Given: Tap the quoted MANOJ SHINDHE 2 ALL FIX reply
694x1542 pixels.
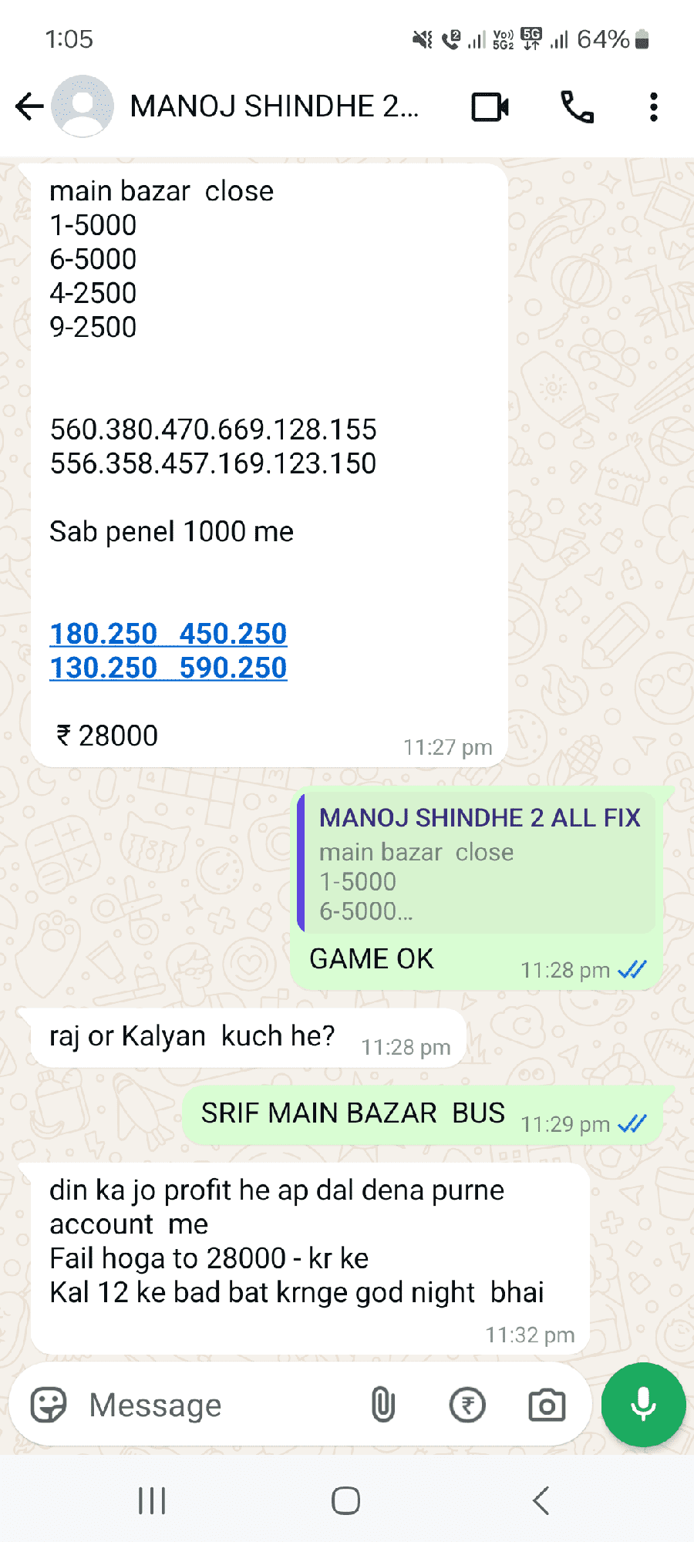Looking at the screenshot, I should pos(477,864).
